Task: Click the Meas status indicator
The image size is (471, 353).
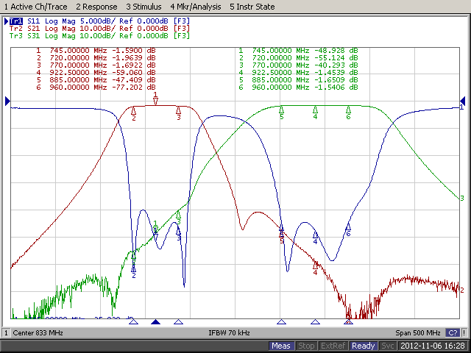Action: click(281, 346)
